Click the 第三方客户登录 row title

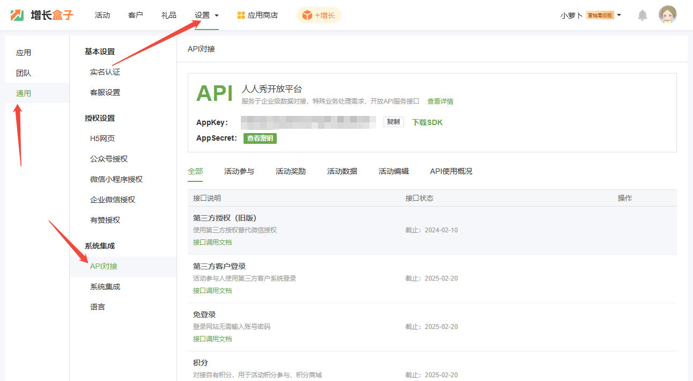(219, 266)
